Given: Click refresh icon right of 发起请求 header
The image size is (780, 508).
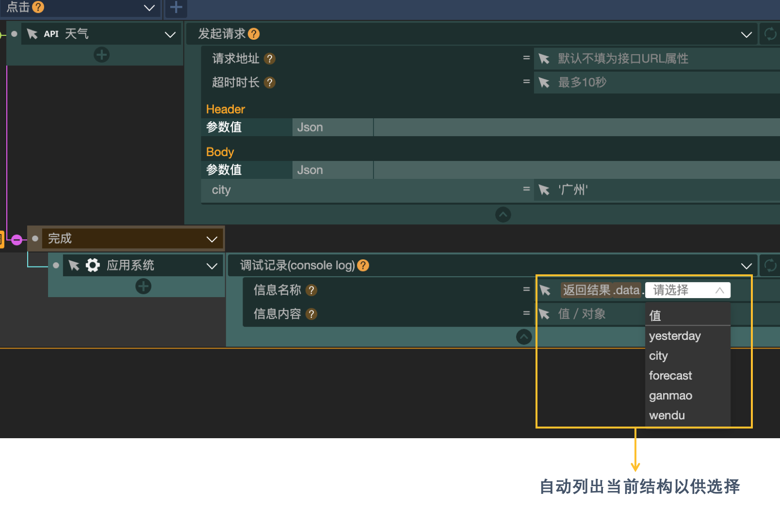Looking at the screenshot, I should coord(770,34).
